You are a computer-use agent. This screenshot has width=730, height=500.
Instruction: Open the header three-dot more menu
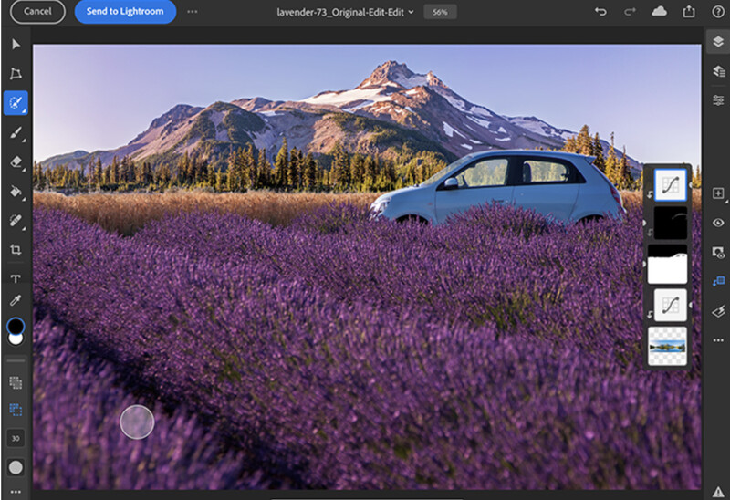pyautogui.click(x=193, y=12)
